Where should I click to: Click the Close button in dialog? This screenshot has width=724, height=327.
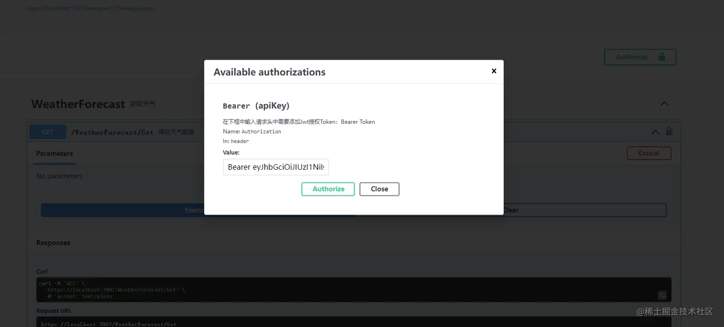pos(379,189)
